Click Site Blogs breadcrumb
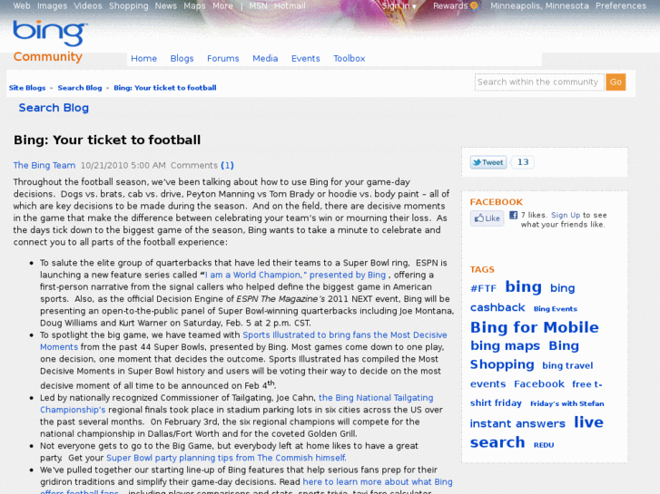 tap(27, 88)
